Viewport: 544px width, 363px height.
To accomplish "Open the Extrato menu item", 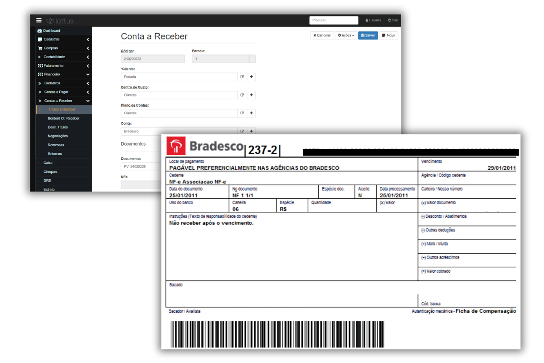I will [x=63, y=189].
